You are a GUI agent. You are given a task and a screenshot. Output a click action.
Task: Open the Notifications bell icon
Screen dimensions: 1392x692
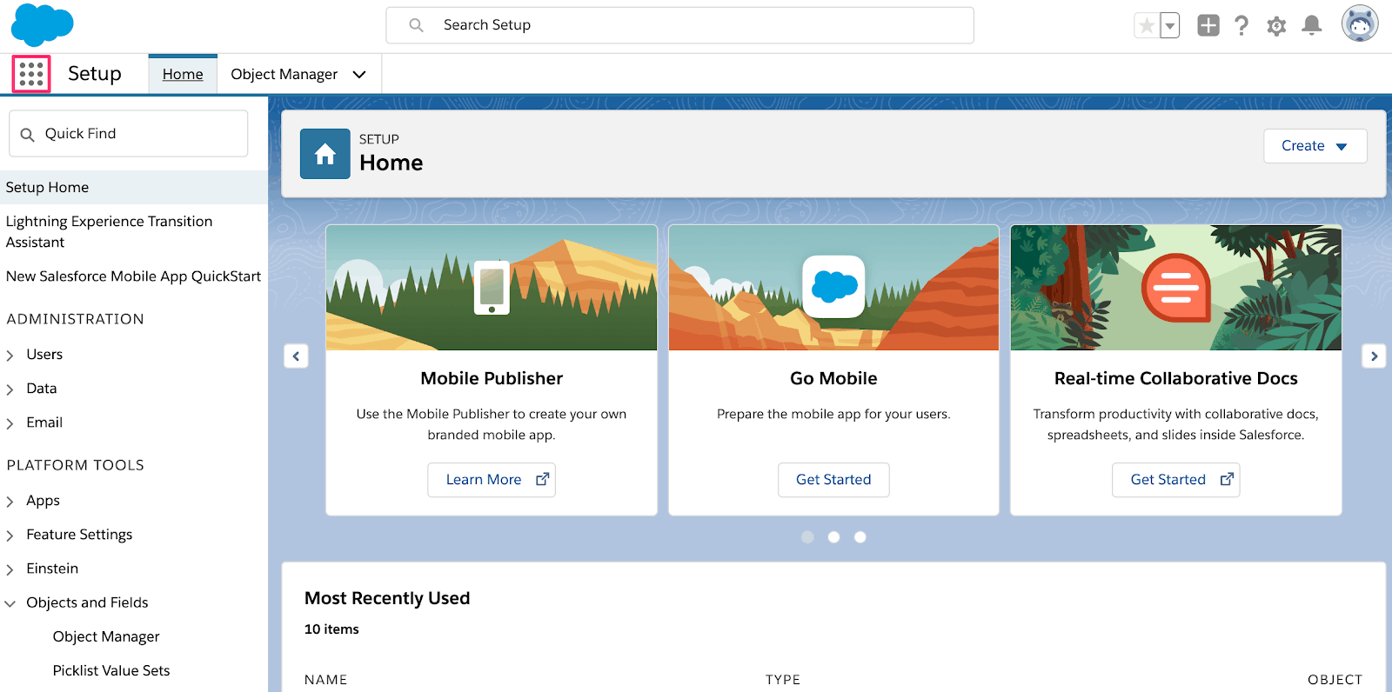(1312, 25)
